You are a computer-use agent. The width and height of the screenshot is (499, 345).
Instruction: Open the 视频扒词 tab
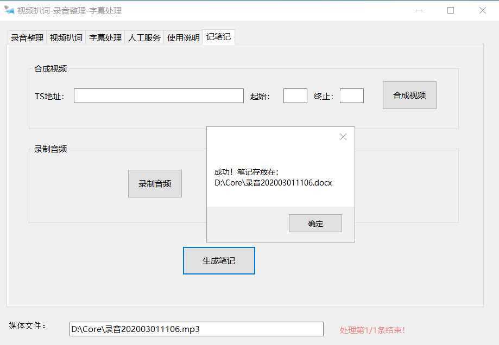[x=65, y=37]
